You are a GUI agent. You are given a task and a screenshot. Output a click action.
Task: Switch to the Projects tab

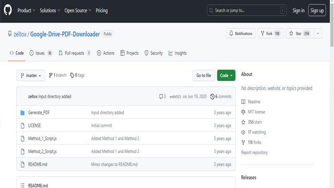click(x=129, y=53)
